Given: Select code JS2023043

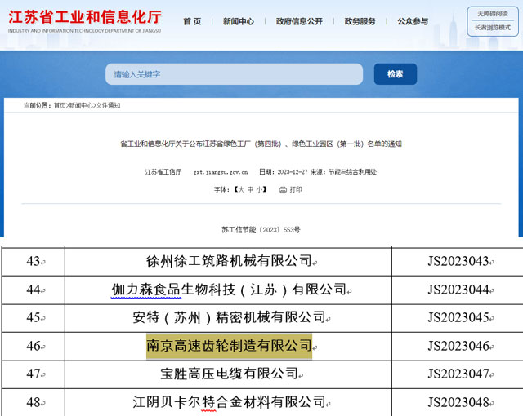Looking at the screenshot, I should pyautogui.click(x=458, y=261).
